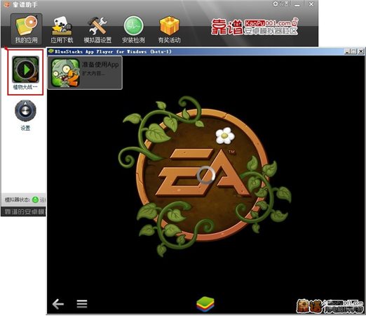The height and width of the screenshot is (316, 366).
Task: Minimize the 靠谱助手 window
Action: [x=297, y=4]
